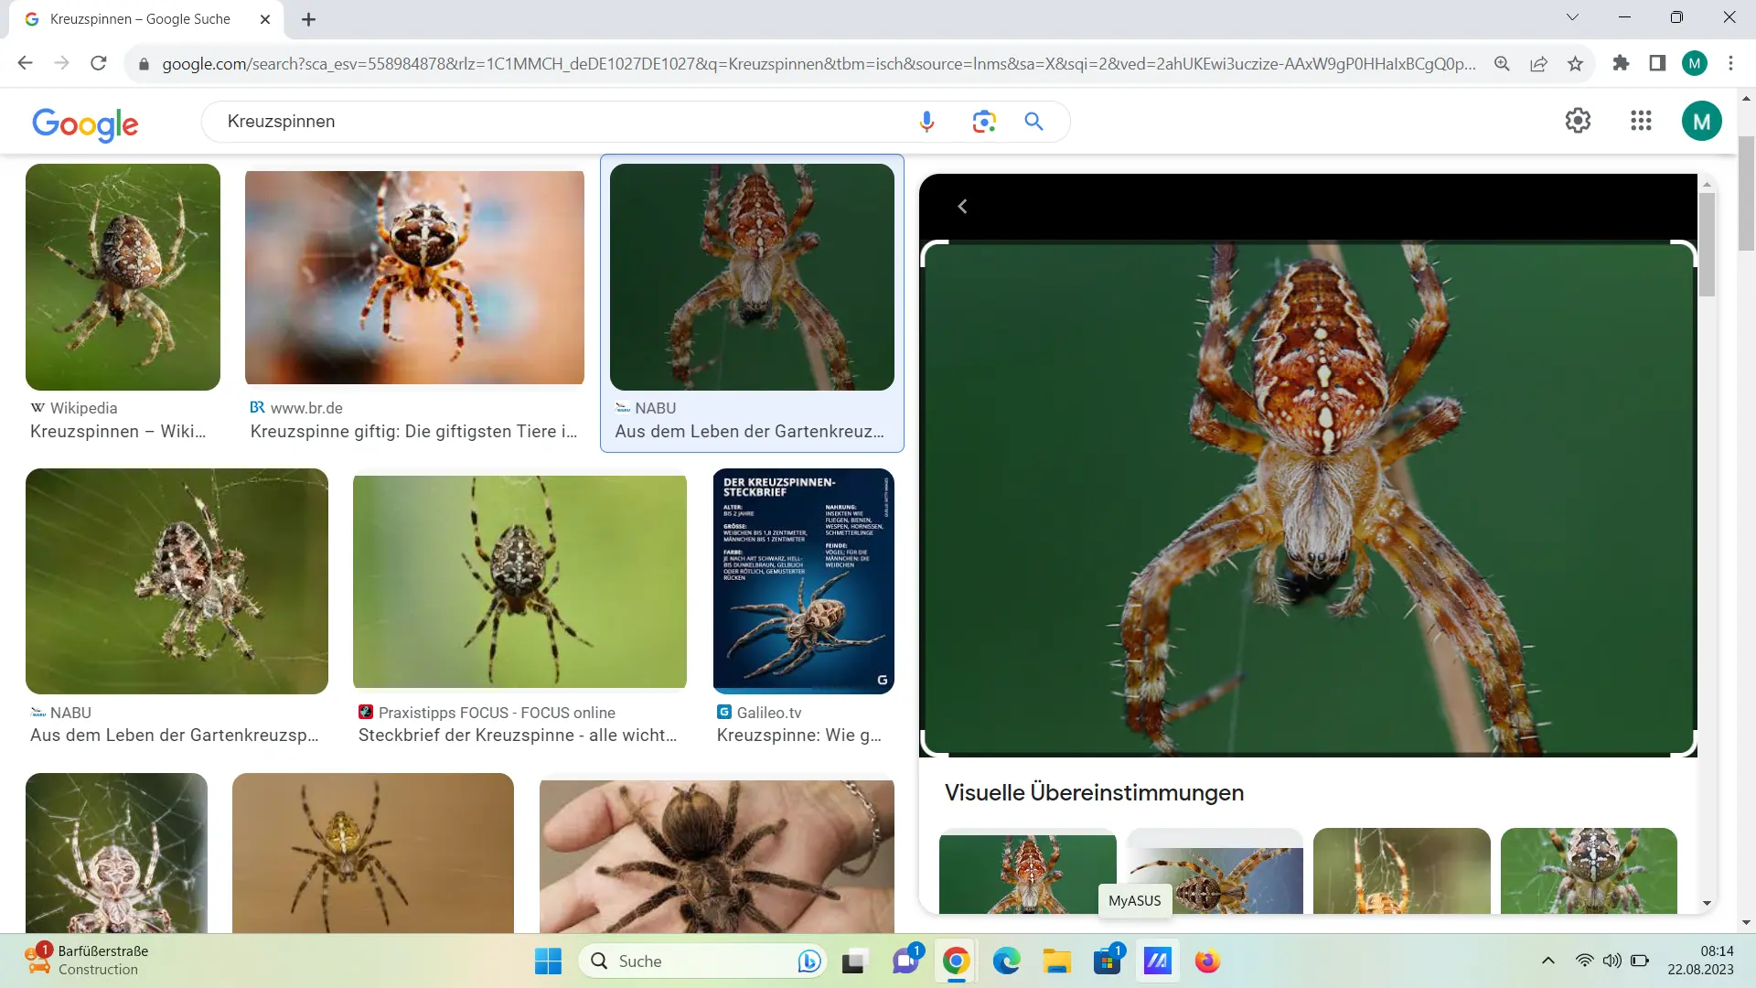The image size is (1756, 988).
Task: Click the magnifying glass search button
Action: pos(1033,122)
